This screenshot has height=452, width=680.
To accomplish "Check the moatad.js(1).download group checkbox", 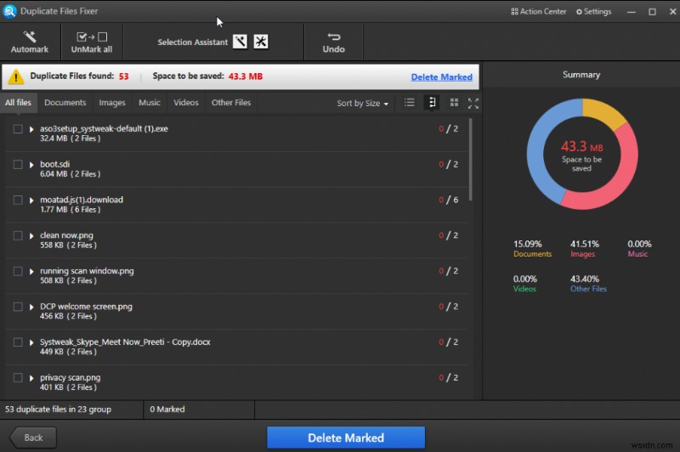I will (x=18, y=201).
